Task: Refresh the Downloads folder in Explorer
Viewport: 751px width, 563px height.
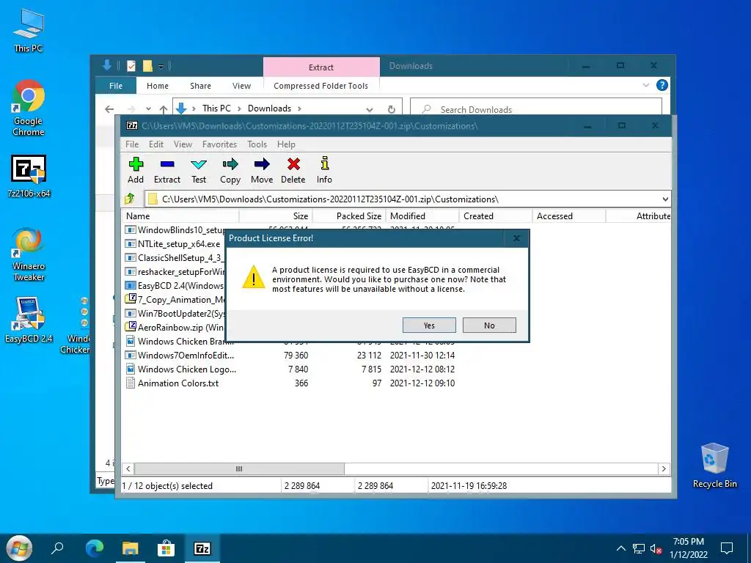Action: (x=392, y=109)
